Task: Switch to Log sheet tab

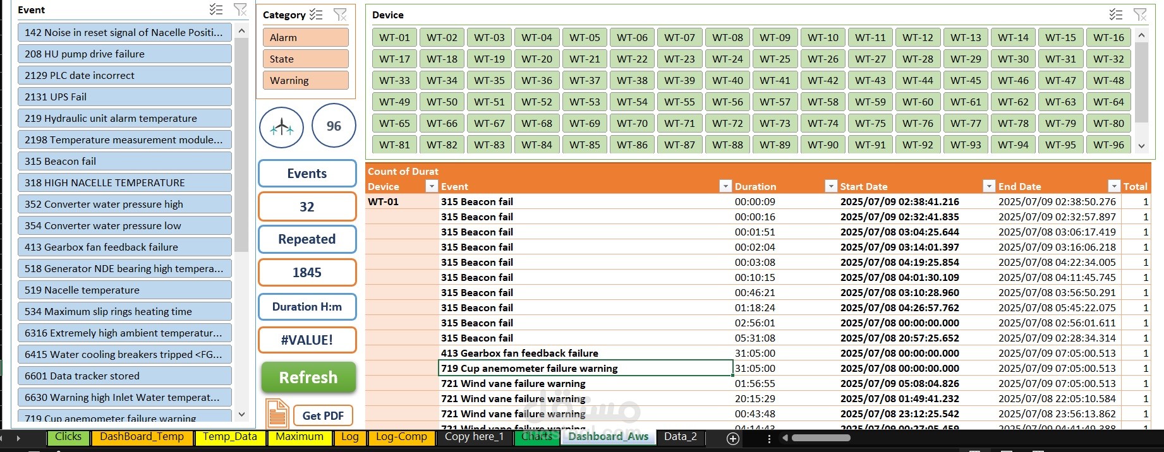Action: coord(350,437)
